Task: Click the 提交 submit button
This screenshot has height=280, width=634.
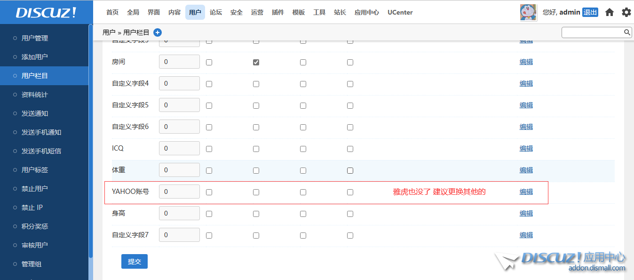Action: [135, 262]
